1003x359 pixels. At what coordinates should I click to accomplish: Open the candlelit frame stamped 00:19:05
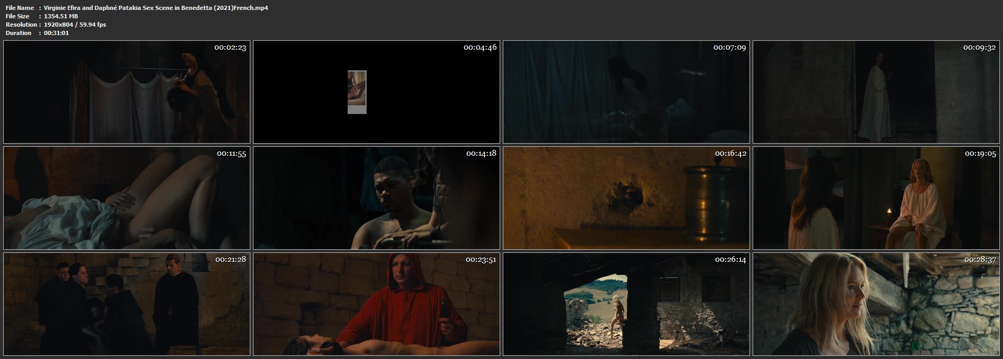[876, 198]
